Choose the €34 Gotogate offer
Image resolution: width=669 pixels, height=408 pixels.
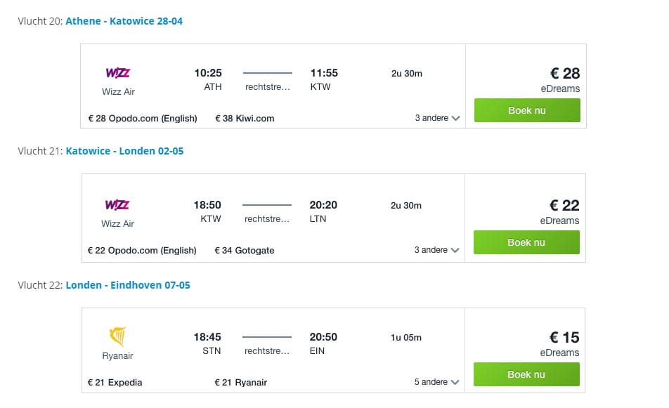point(244,251)
